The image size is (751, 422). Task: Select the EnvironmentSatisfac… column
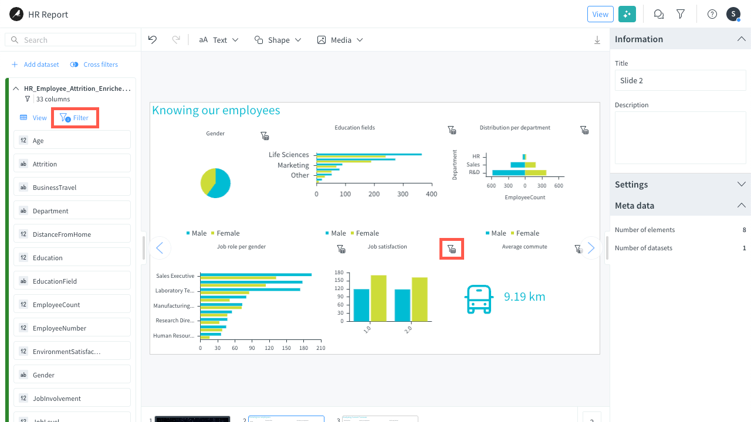(x=72, y=352)
